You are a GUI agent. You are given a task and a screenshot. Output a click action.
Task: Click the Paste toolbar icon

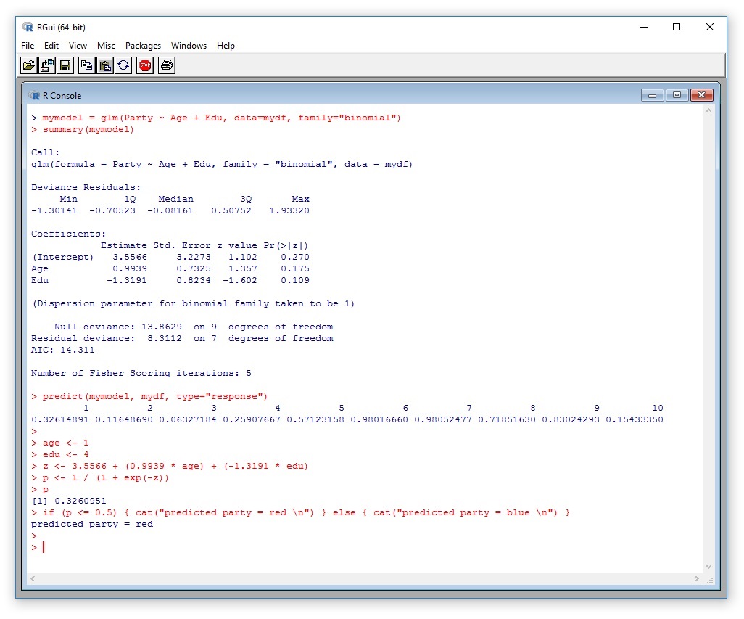[x=105, y=66]
